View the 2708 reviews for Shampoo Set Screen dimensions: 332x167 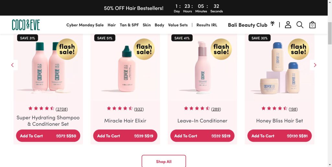(x=62, y=109)
